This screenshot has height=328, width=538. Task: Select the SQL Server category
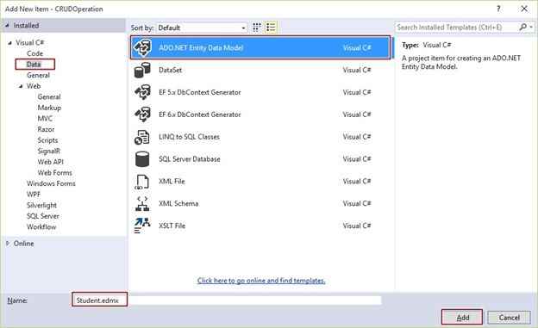click(43, 216)
